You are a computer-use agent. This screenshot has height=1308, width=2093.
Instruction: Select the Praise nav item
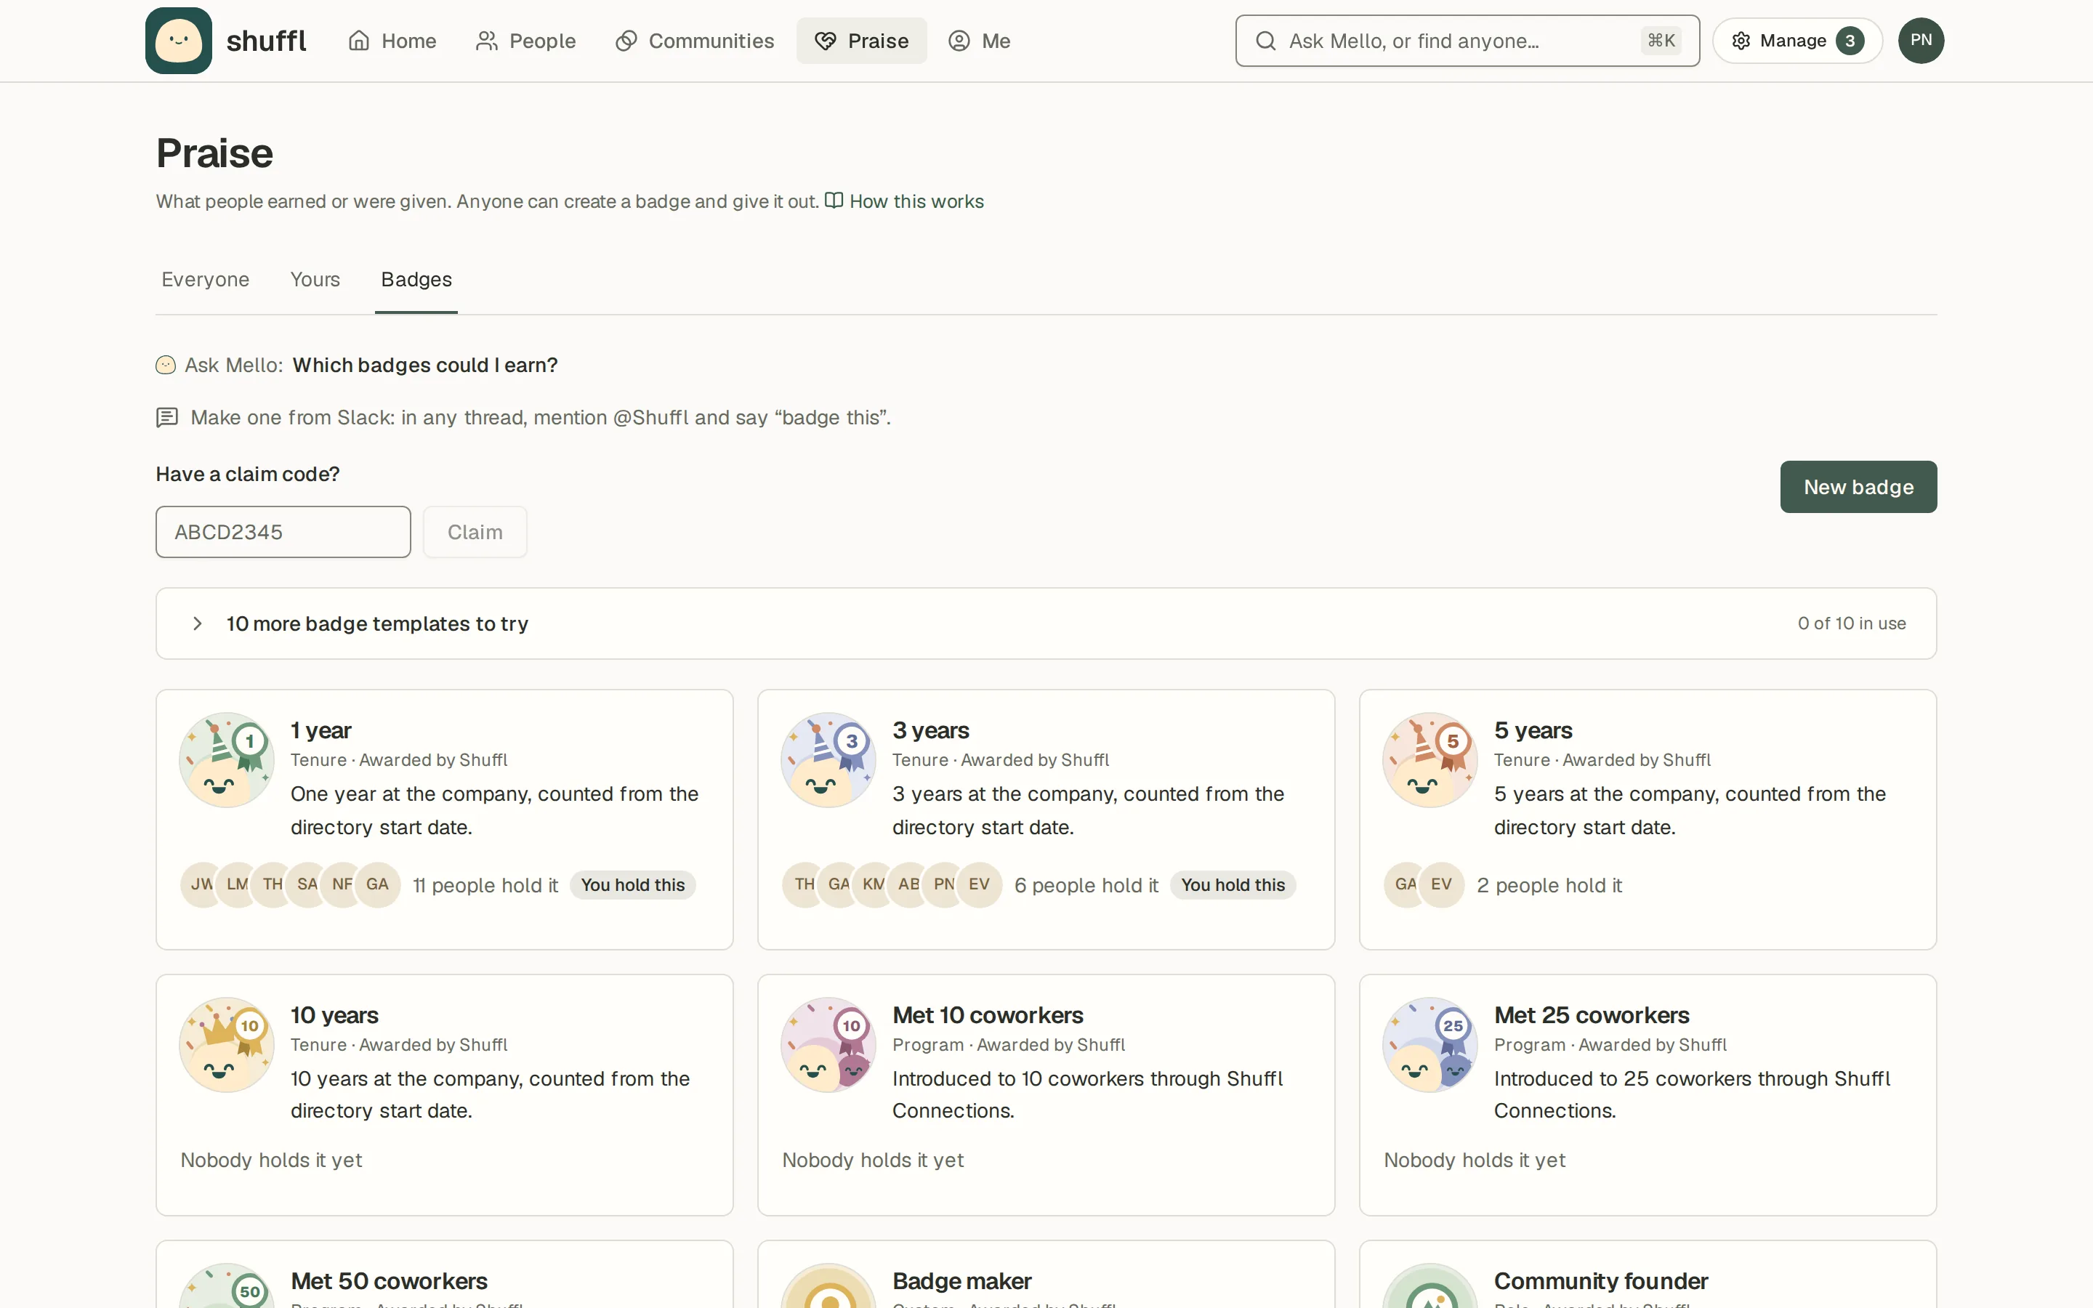[x=861, y=41]
